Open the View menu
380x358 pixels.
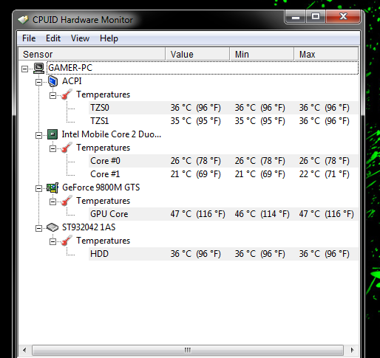click(80, 38)
